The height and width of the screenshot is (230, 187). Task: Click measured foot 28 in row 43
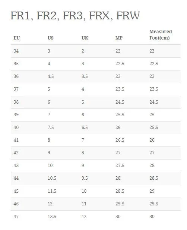click(152, 165)
